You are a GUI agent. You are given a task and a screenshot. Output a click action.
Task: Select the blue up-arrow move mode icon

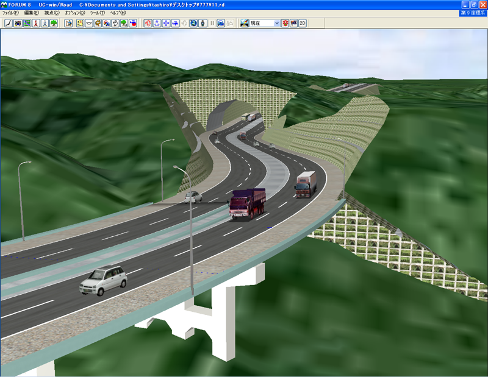(157, 23)
